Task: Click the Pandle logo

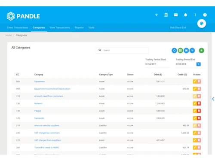Action: 23,16
